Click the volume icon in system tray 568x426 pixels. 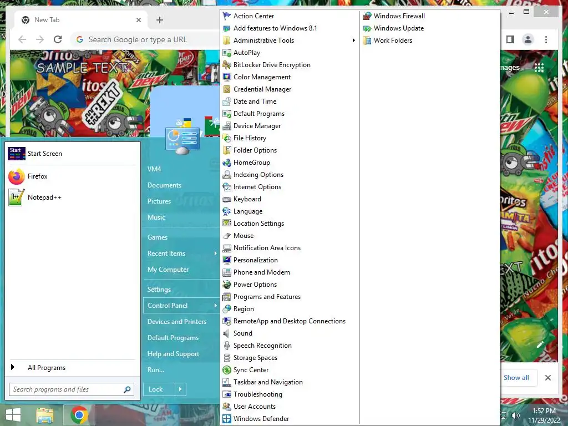pos(516,415)
